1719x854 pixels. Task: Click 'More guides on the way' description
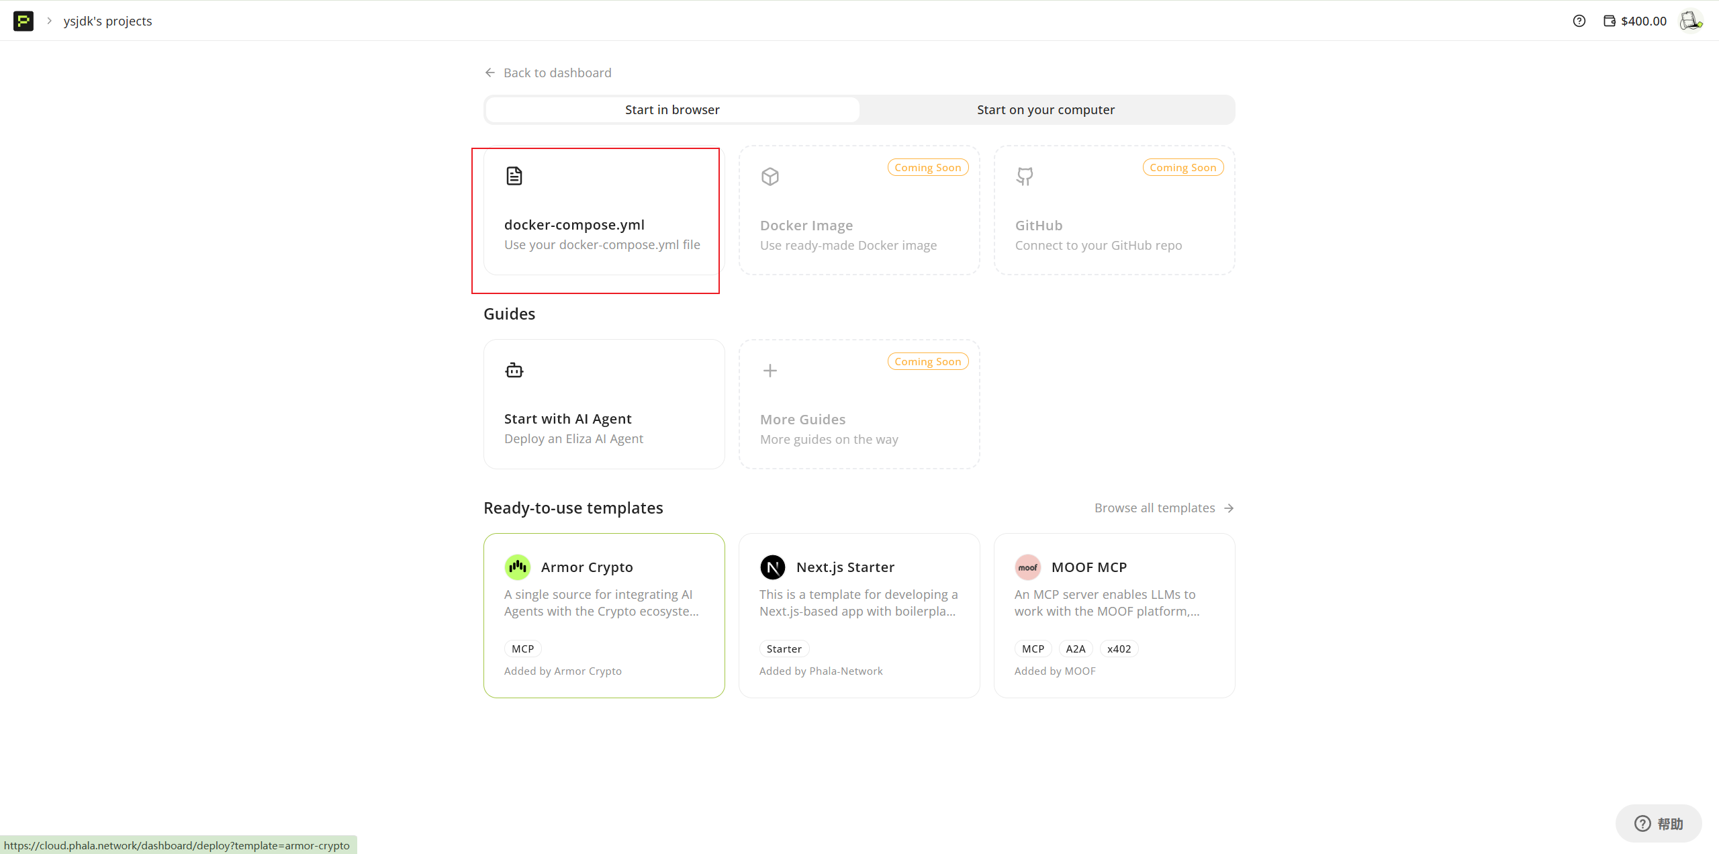[829, 439]
